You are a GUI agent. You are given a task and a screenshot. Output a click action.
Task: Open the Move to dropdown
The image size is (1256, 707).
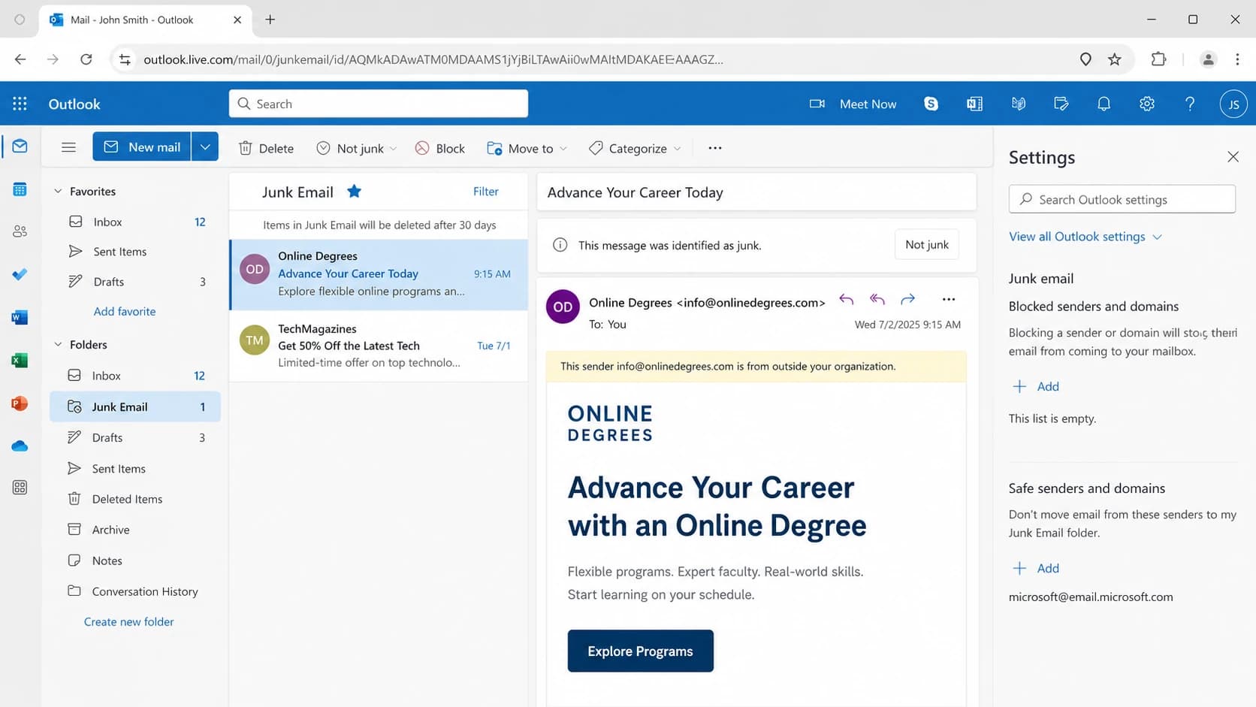tap(527, 148)
